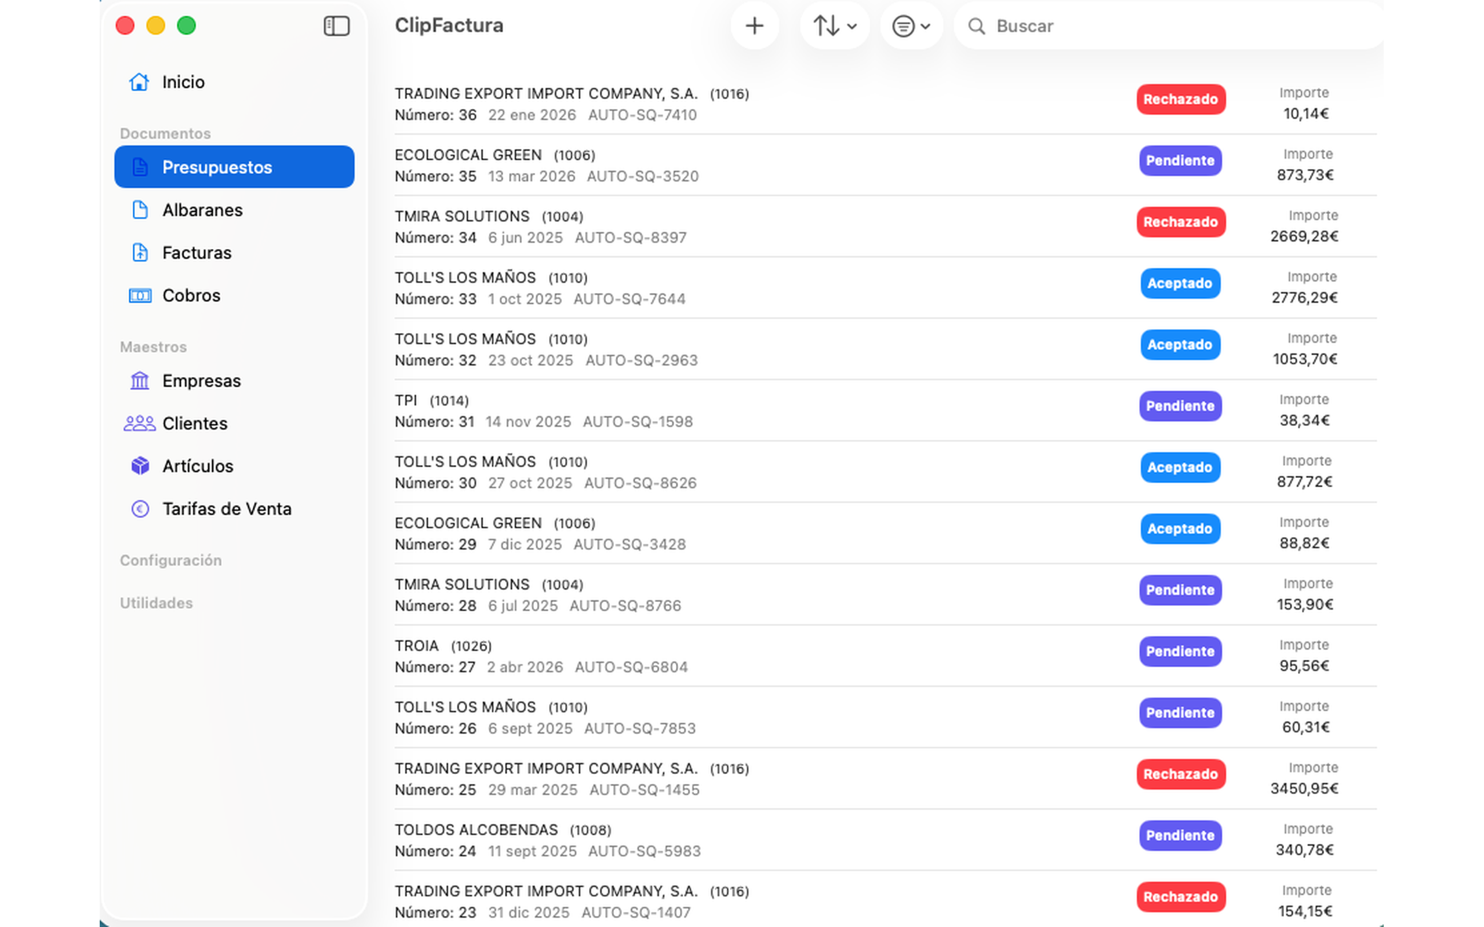Select row AUTO-SQ-3428

click(886, 533)
